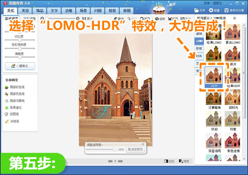Choose the 局部马赛克 mosaic tool
248x175 pixels.
click(x=15, y=101)
